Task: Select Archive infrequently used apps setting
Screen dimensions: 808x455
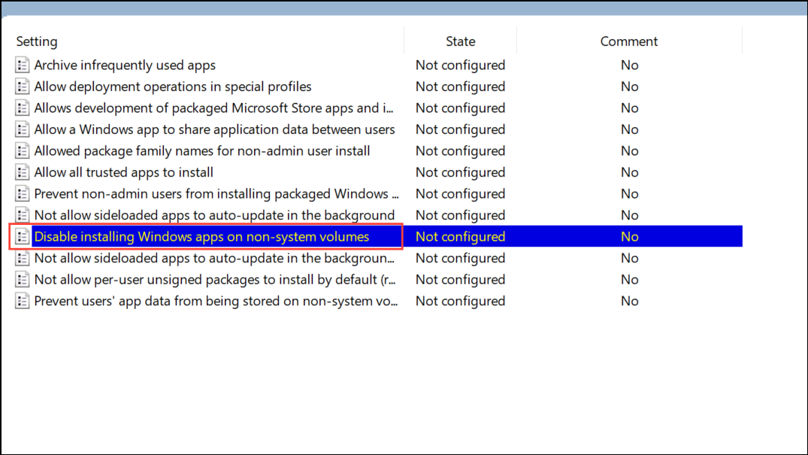Action: (125, 65)
